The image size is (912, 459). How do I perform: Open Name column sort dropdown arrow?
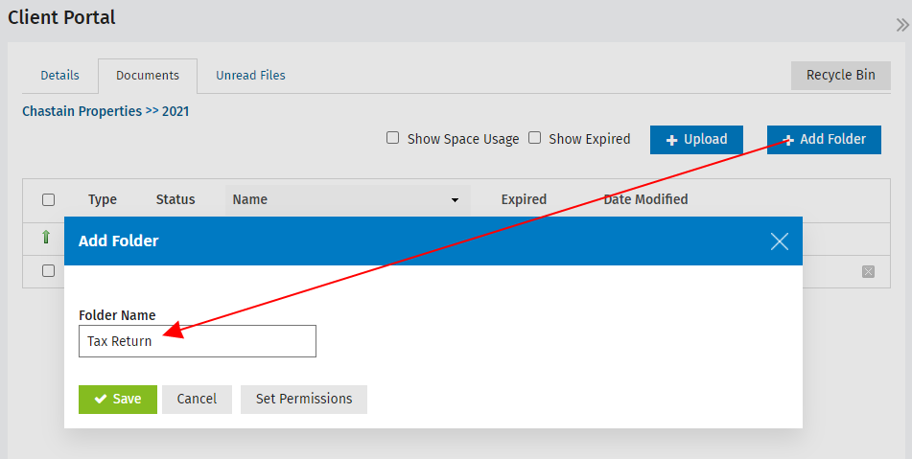coord(455,200)
